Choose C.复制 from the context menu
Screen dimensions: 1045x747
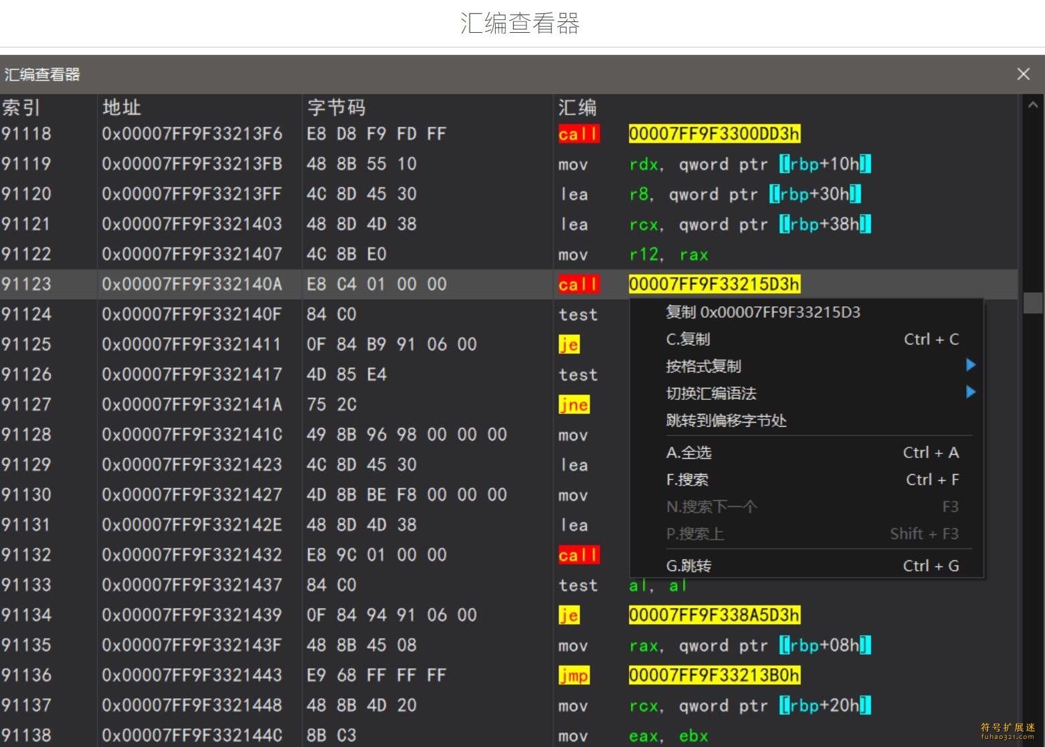click(688, 340)
